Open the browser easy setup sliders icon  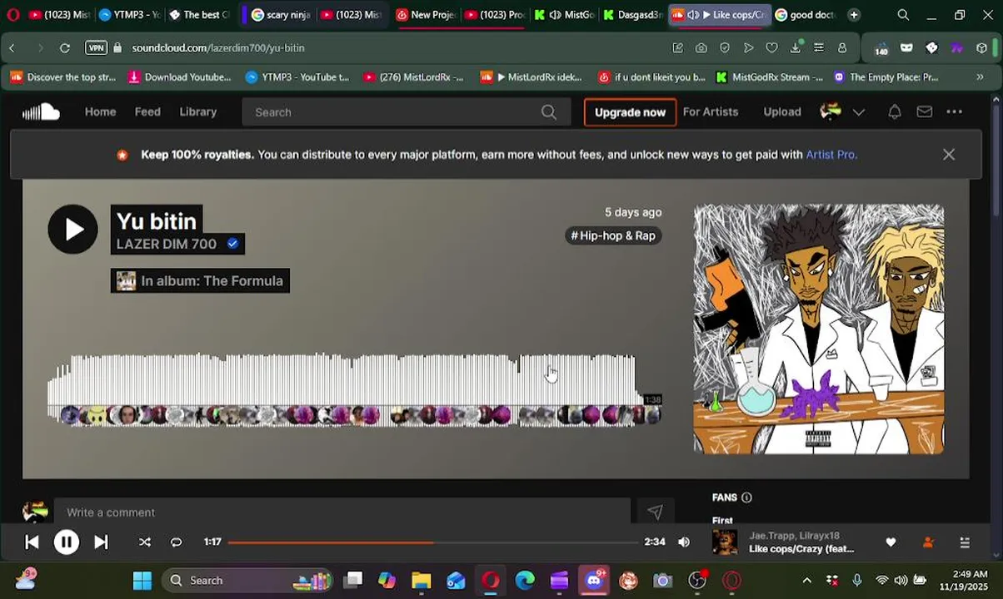coord(819,48)
